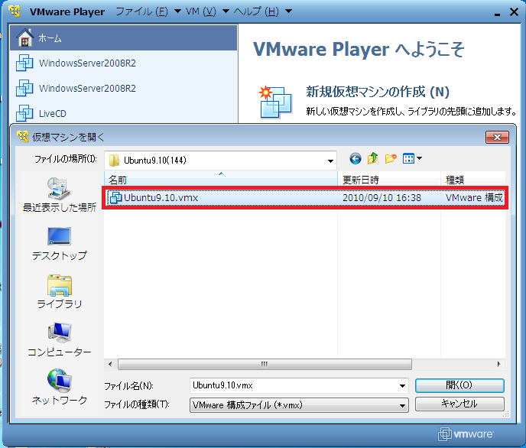Sort files by 種類 column header
The width and height of the screenshot is (526, 448).
473,180
